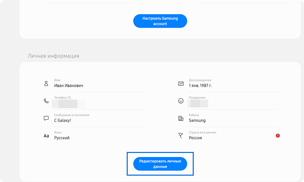Click Настроить Samsung account button
The width and height of the screenshot is (304, 182).
coord(160,21)
